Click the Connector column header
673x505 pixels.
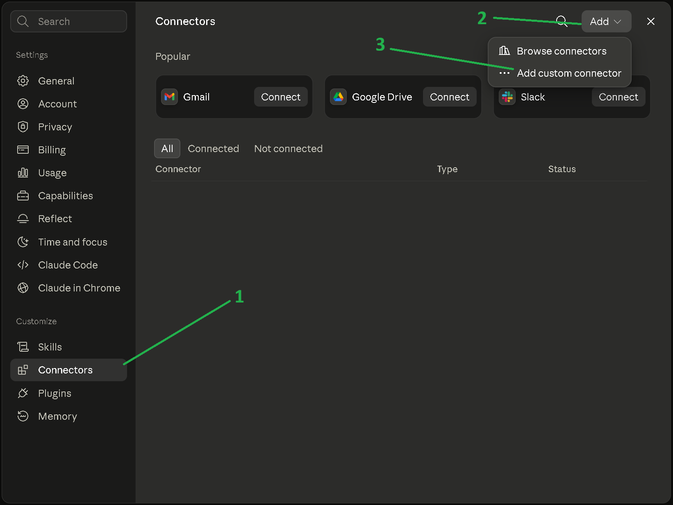[x=178, y=169]
